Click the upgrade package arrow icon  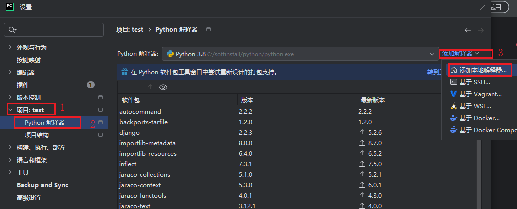150,87
